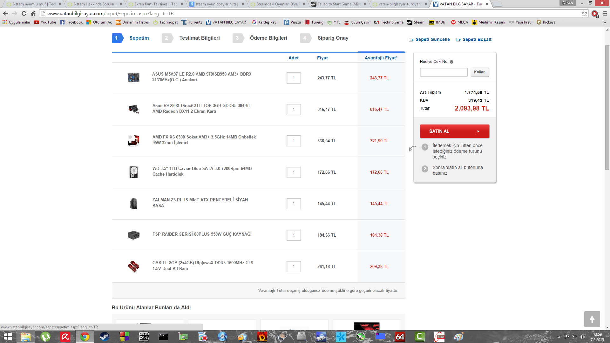This screenshot has height=343, width=610.
Task: Go to Teslimat Bilgileri step
Action: (x=199, y=38)
